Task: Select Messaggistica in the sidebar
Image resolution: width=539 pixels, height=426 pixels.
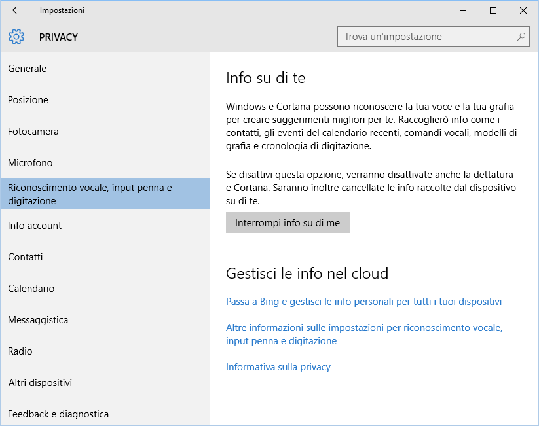Action: tap(105, 320)
